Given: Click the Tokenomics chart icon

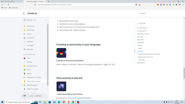Looking at the screenshot, I should (x=24, y=38).
